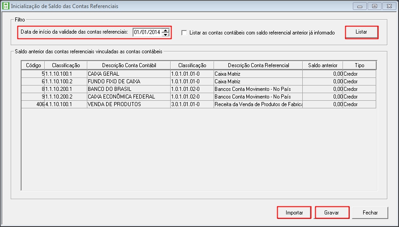This screenshot has width=399, height=227.
Task: Click classification cell 1.1.10.200.2
Action: 66,97
